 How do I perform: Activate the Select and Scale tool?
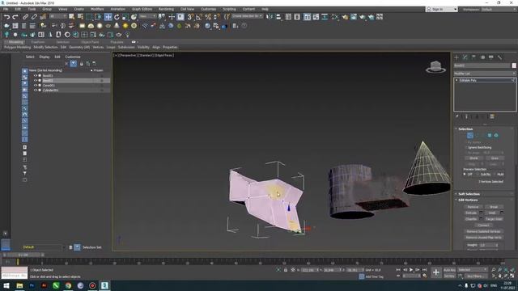125,16
